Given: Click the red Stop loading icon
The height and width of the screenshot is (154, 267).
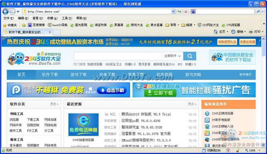Looking at the screenshot, I should 186,12.
